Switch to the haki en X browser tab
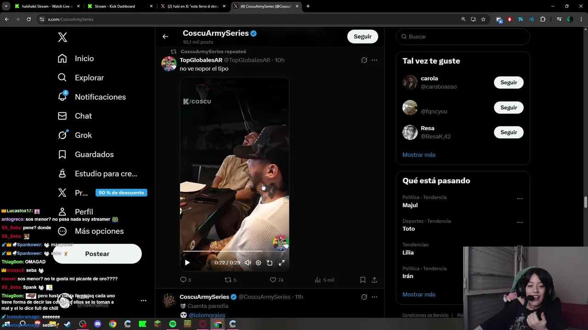The width and height of the screenshot is (588, 330). [x=192, y=6]
